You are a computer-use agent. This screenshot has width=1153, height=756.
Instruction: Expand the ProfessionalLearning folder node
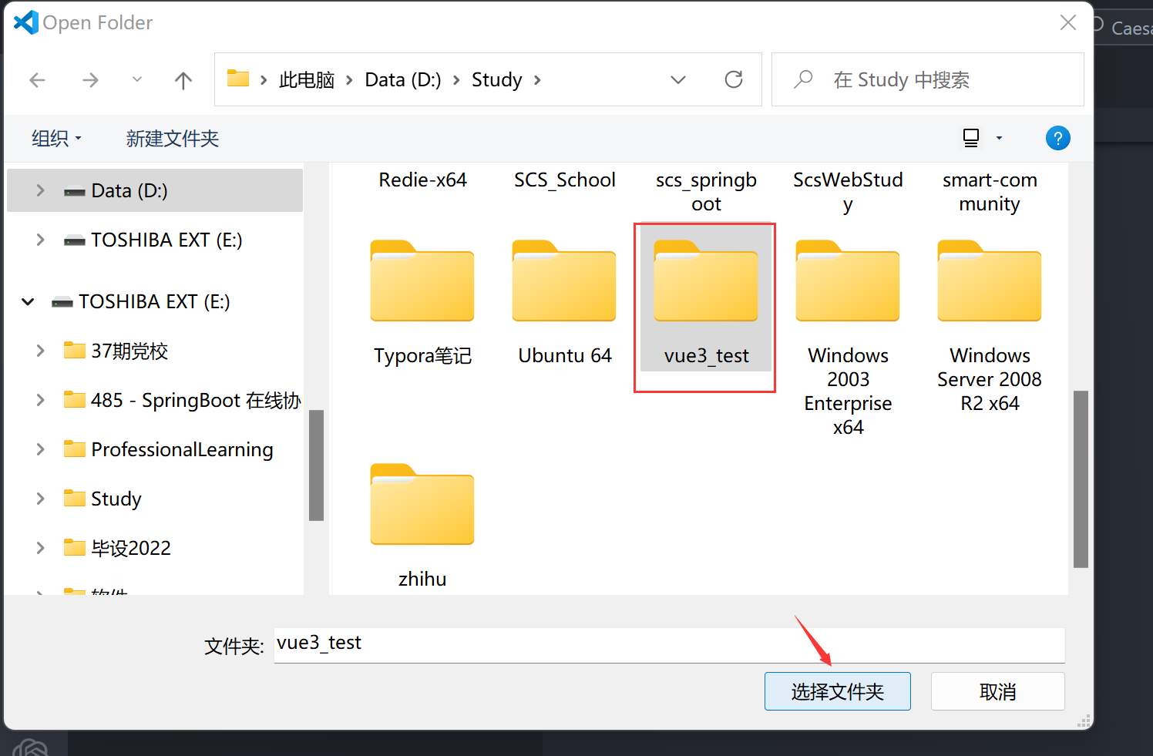coord(40,449)
